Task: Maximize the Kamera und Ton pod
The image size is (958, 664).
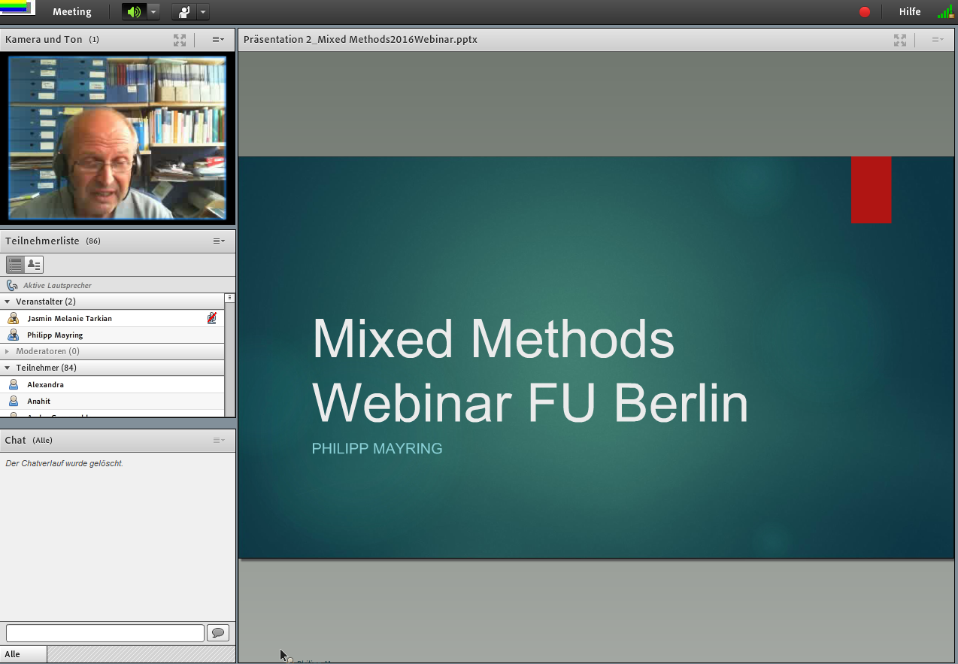Action: tap(180, 40)
